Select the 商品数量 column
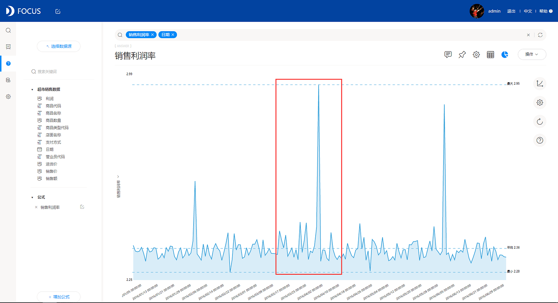This screenshot has width=558, height=303. 53,121
